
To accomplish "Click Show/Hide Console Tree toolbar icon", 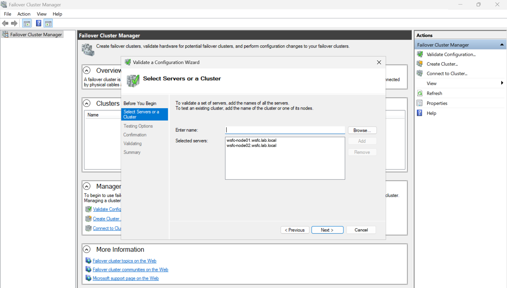I will (27, 23).
